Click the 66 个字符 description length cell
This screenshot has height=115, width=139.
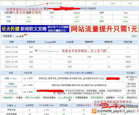pyautogui.click(x=28, y=92)
